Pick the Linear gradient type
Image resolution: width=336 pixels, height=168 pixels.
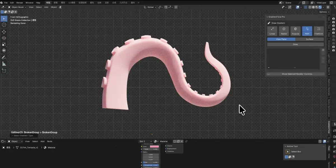(x=272, y=31)
